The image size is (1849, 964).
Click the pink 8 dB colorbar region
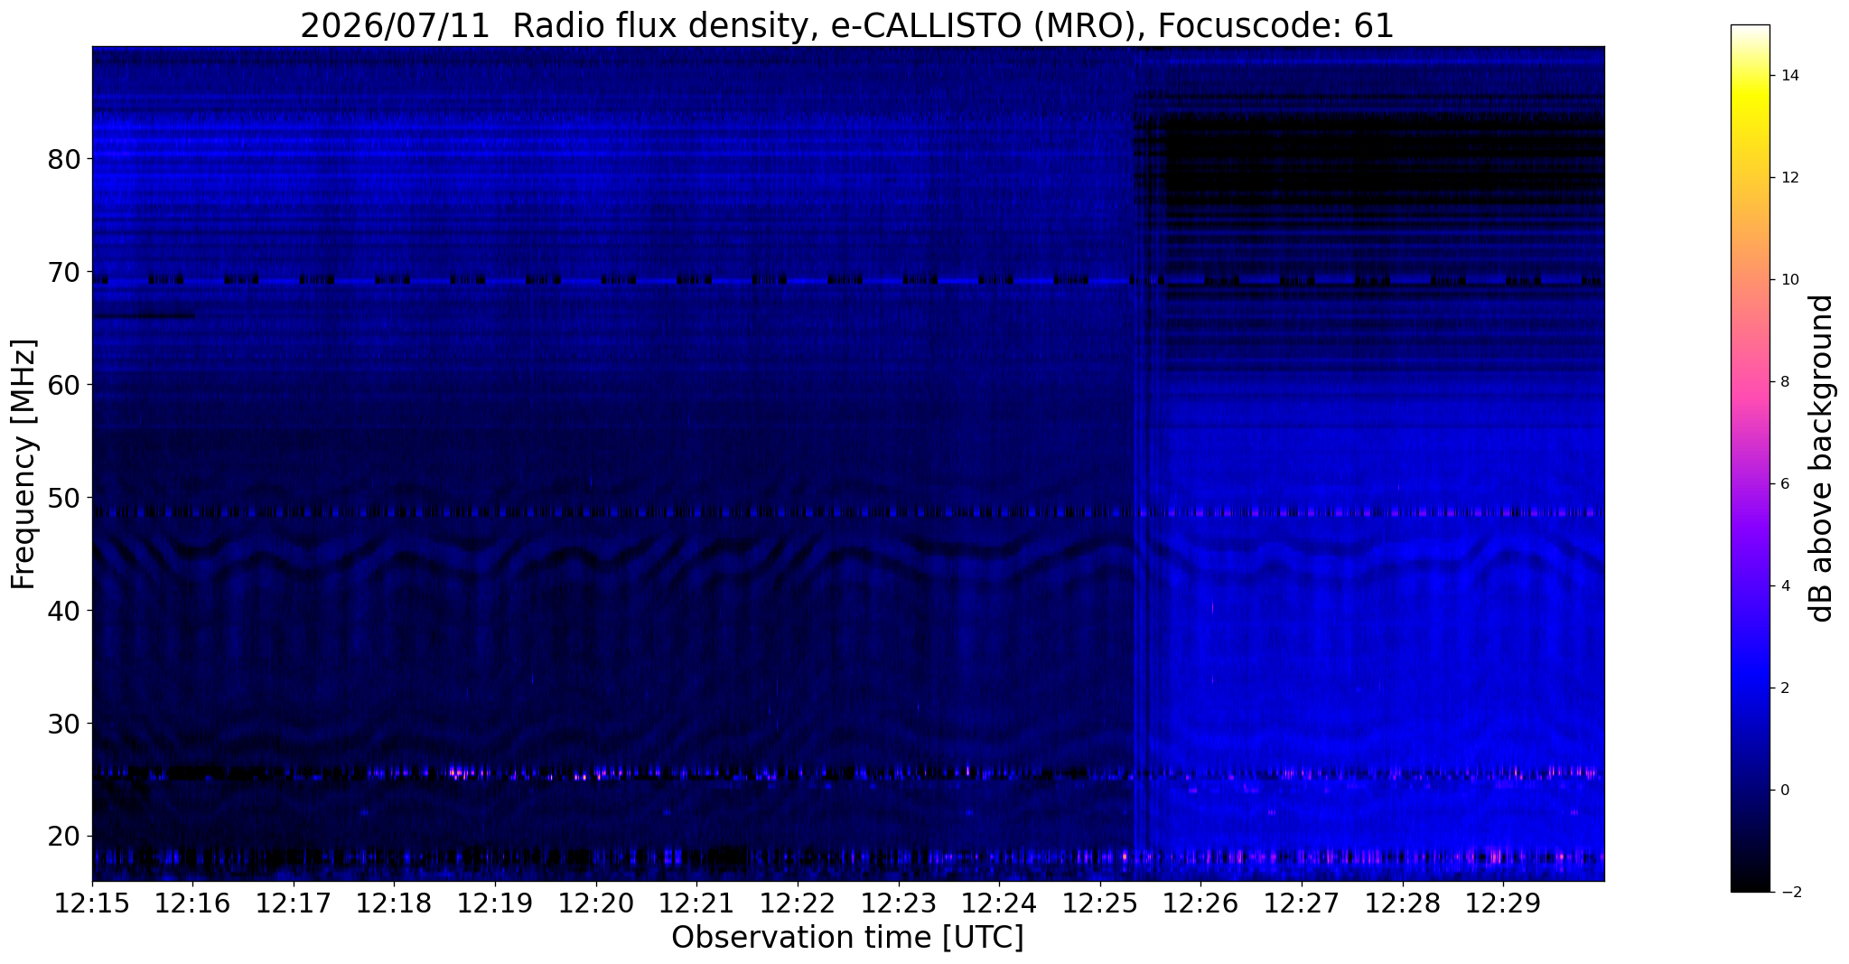click(1750, 381)
